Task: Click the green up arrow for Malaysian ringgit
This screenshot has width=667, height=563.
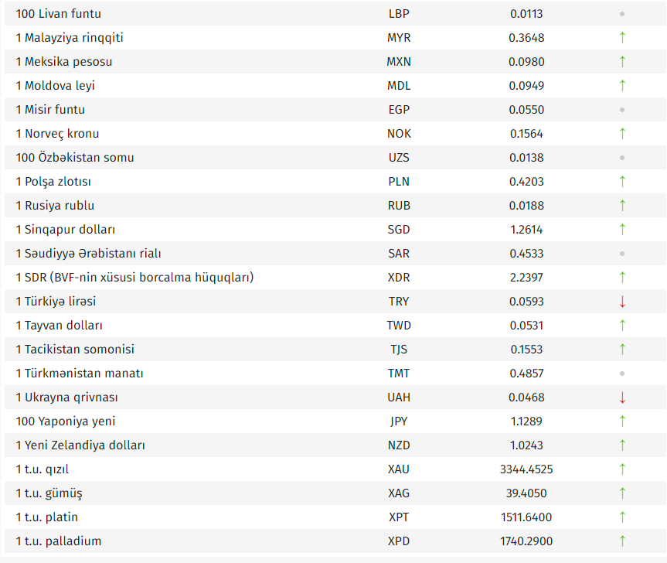Action: click(622, 37)
